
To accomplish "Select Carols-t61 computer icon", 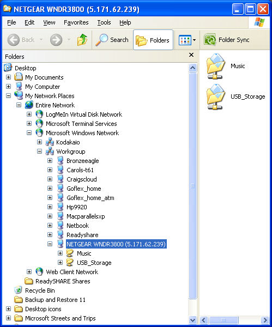I will click(61, 169).
